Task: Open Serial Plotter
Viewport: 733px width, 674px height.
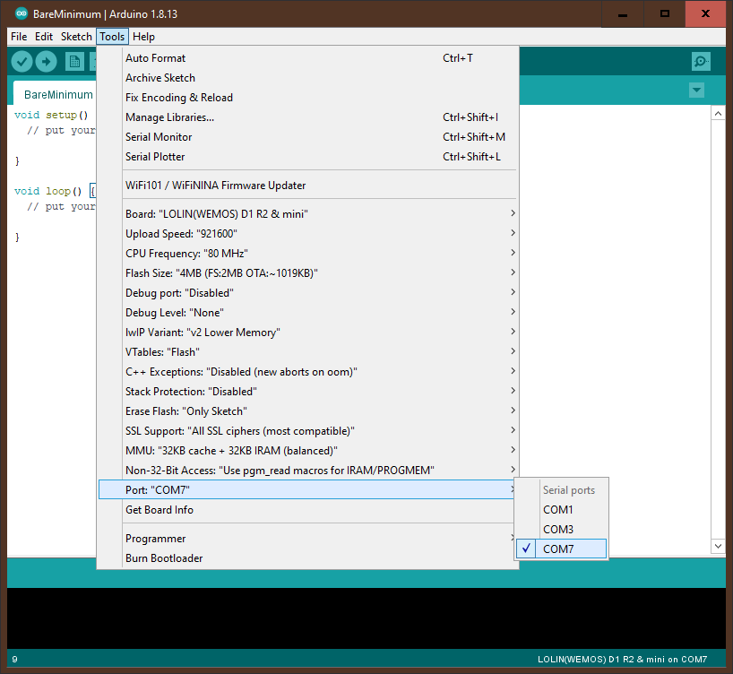Action: click(x=307, y=156)
